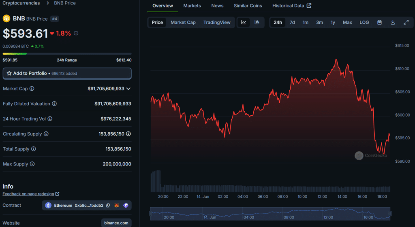Click the $612.40 range high value
The height and width of the screenshot is (227, 415).
click(x=124, y=60)
